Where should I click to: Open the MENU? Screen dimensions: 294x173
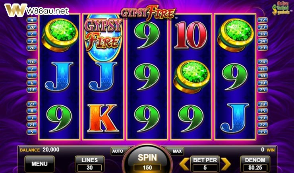[x=40, y=164]
